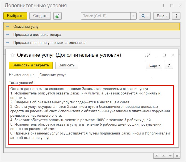Click the yellow Выбрать button
This screenshot has width=186, height=162.
(15, 16)
